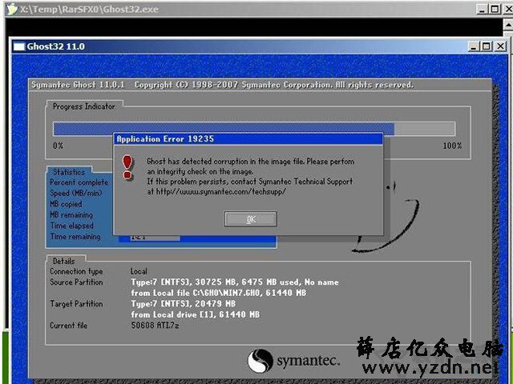Image resolution: width=513 pixels, height=384 pixels.
Task: Click the Details label
Action: [x=64, y=262]
